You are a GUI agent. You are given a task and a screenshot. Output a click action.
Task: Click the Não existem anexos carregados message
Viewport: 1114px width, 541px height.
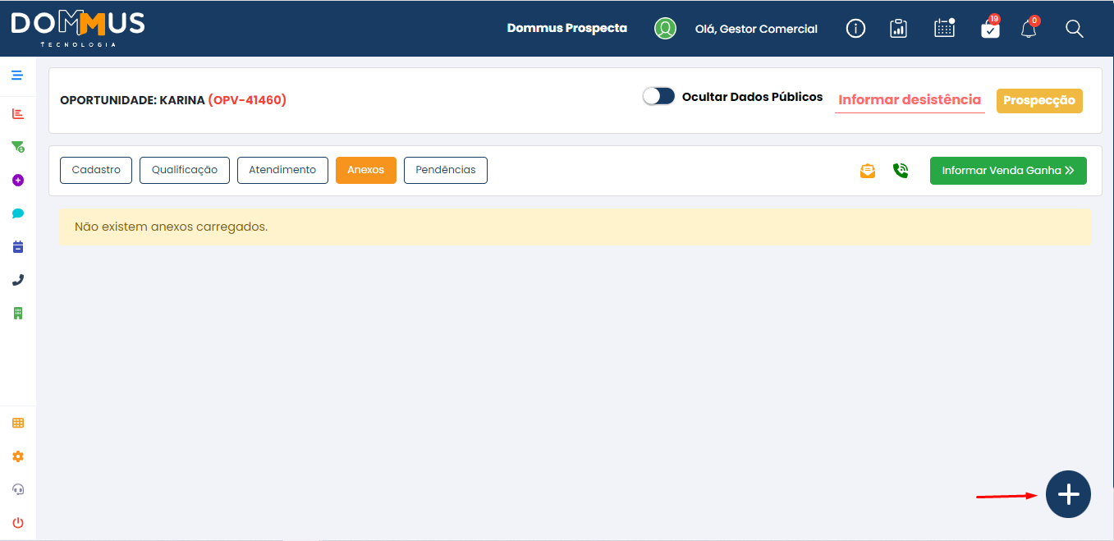point(171,227)
